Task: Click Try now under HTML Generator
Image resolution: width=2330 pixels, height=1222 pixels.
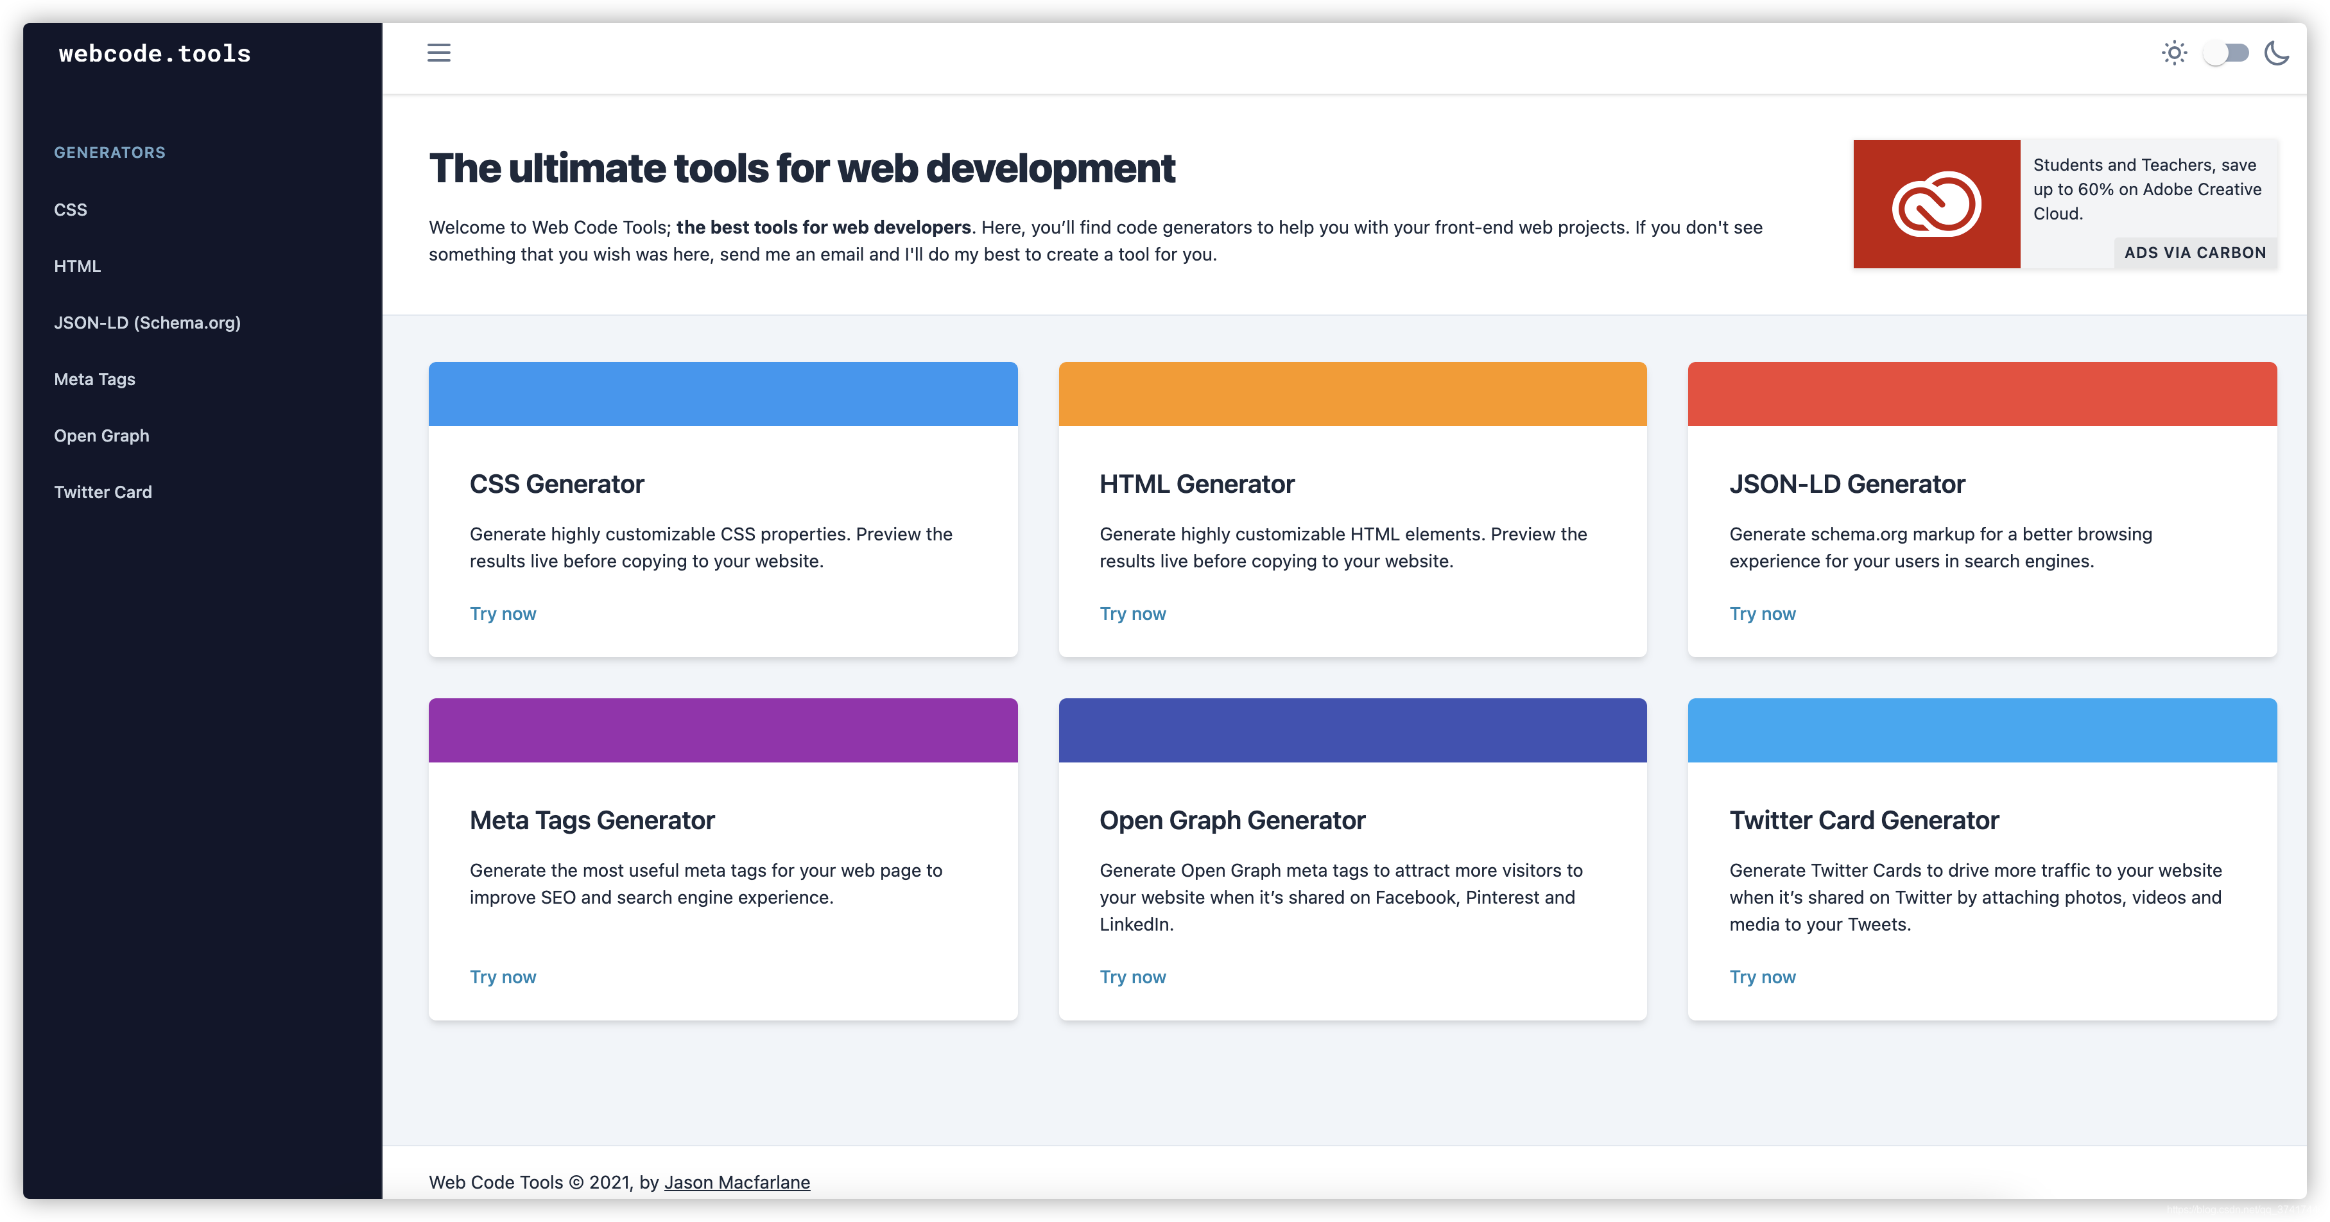Action: (x=1132, y=614)
